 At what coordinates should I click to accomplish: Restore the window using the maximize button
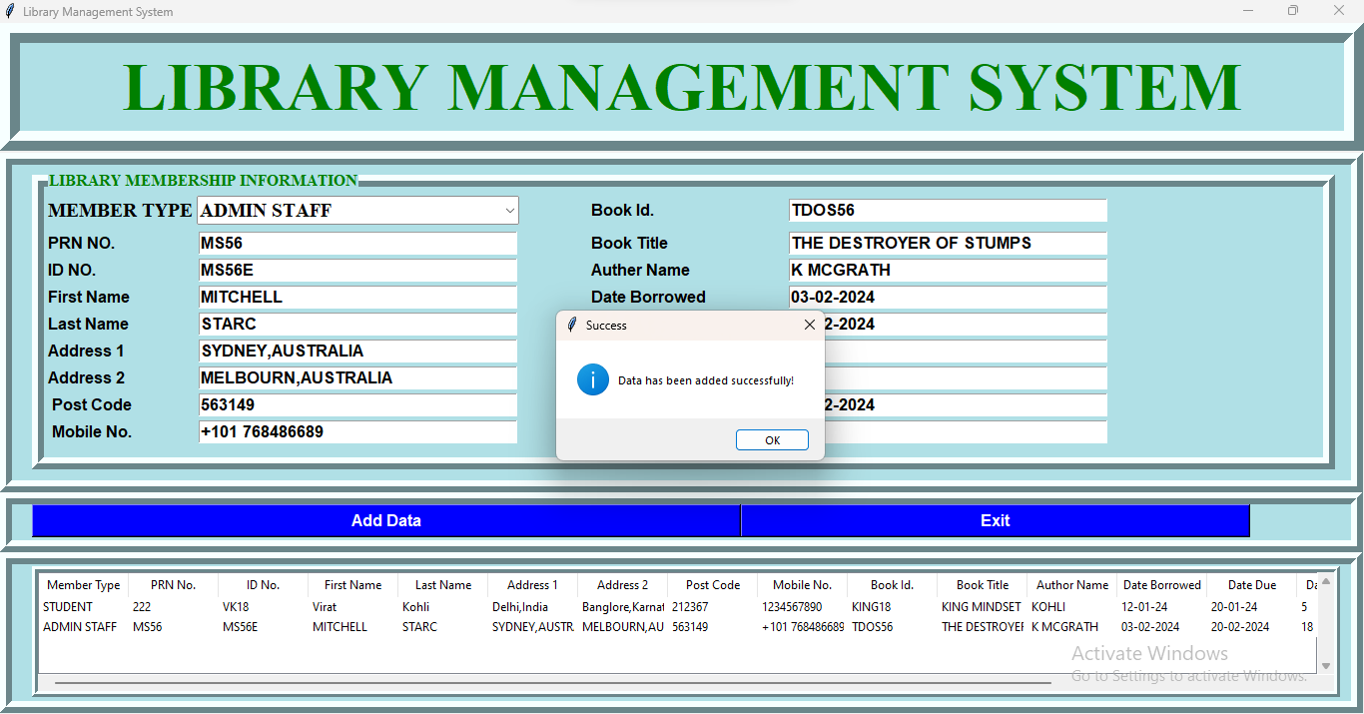[1293, 11]
